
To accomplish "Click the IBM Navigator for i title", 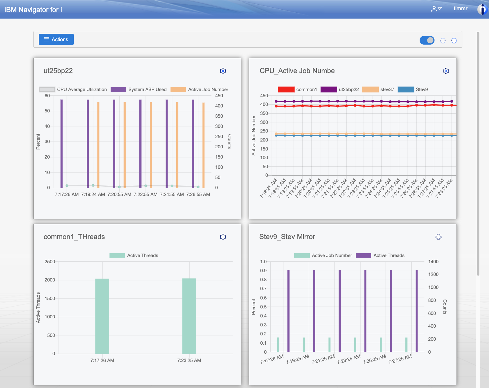I will (x=33, y=10).
